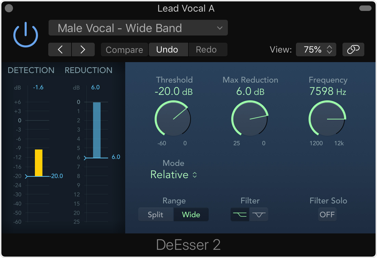Toggle the Filter Solo OFF button
Viewport: 377px width, 258px height.
(x=327, y=214)
